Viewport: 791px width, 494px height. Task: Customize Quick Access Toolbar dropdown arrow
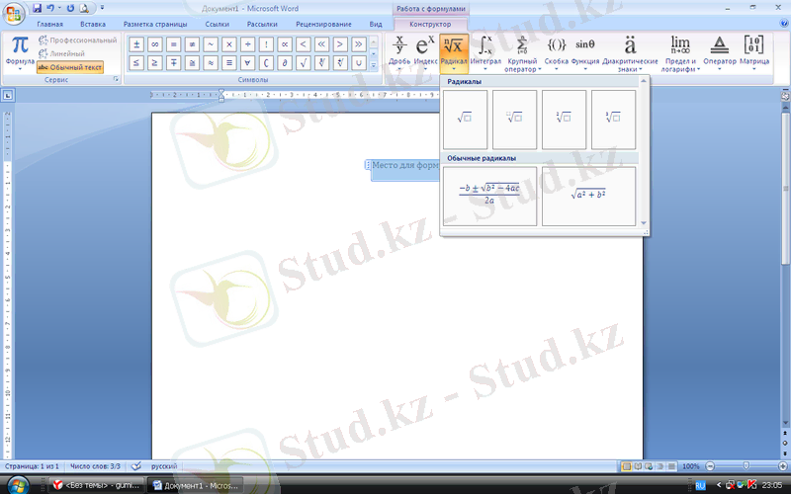pyautogui.click(x=102, y=8)
